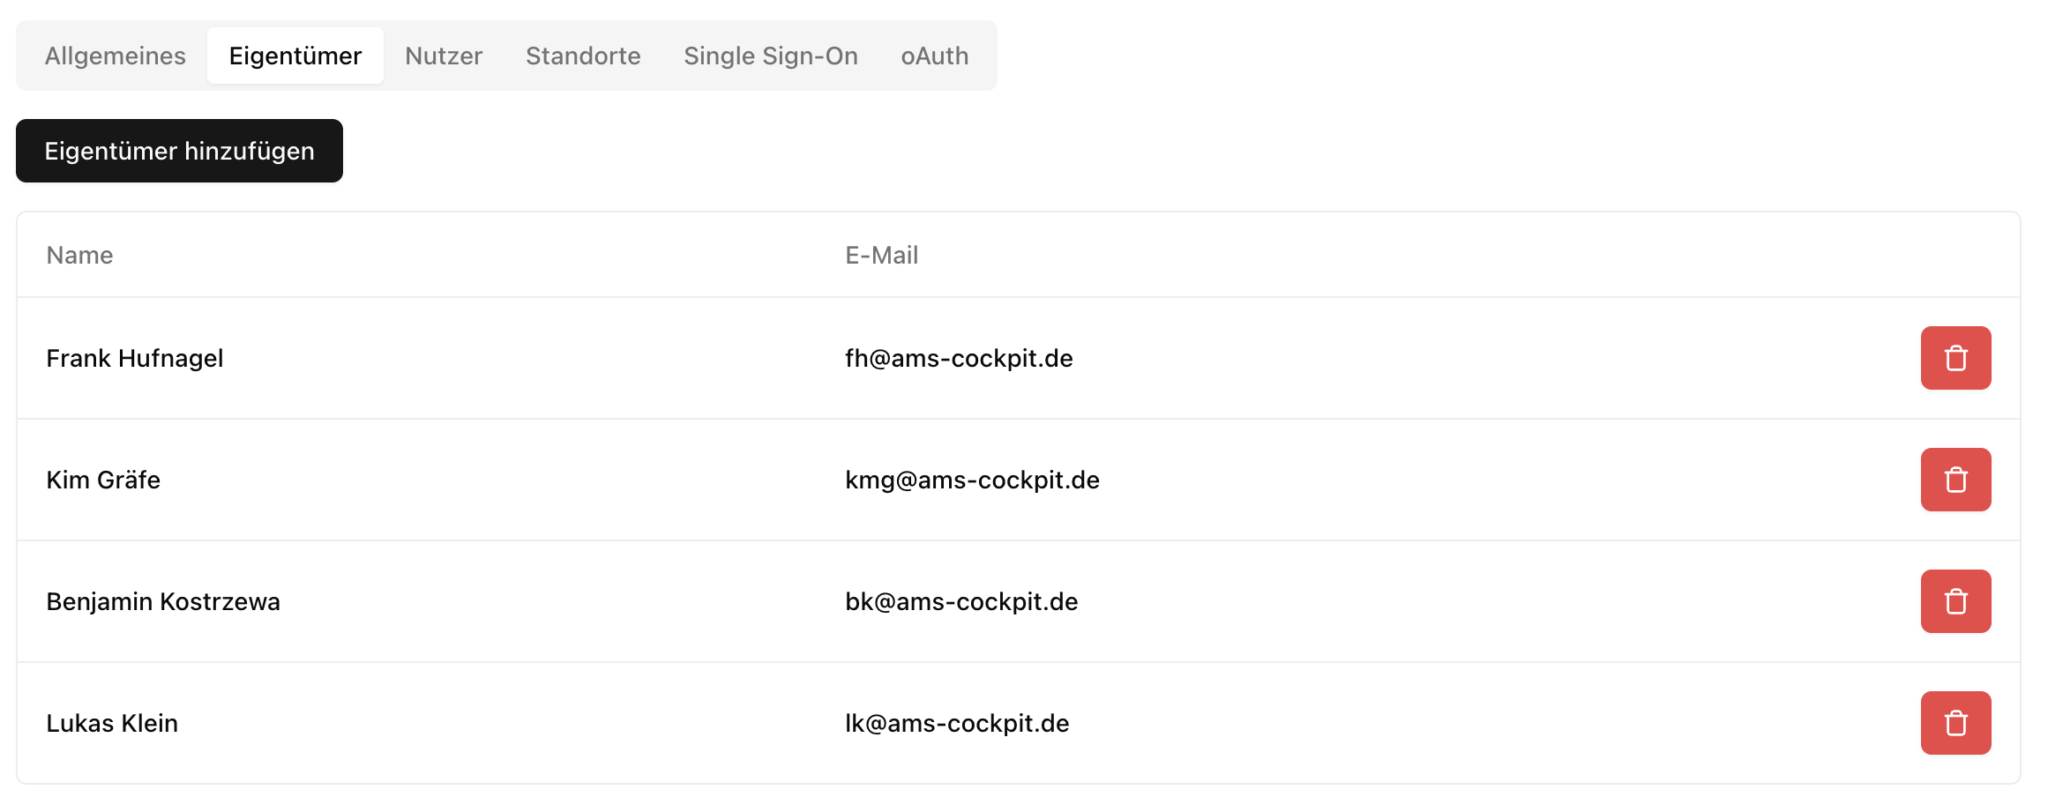Select the name Frank Hufnagel
The width and height of the screenshot is (2048, 797).
pos(134,358)
